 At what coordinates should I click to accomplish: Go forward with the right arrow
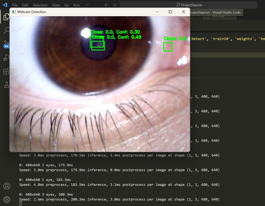click(114, 5)
